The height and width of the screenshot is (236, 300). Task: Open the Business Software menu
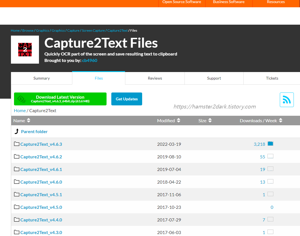pyautogui.click(x=229, y=2)
